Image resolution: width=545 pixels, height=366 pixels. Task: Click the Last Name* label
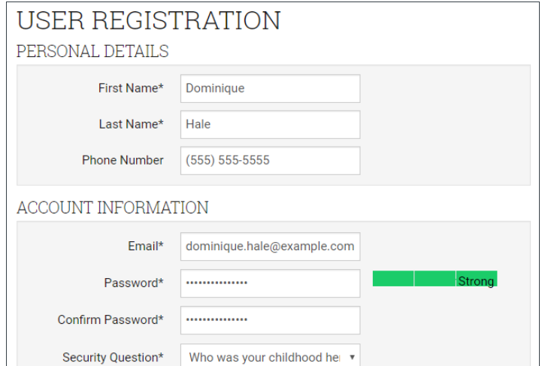coord(131,125)
